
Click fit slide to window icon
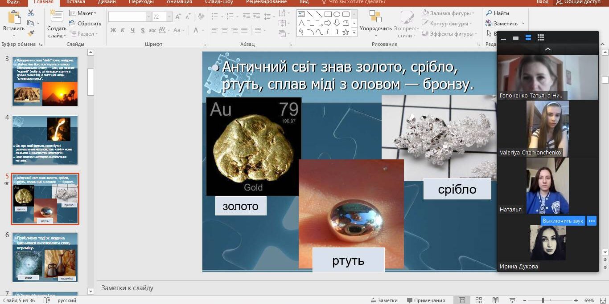[x=603, y=300]
